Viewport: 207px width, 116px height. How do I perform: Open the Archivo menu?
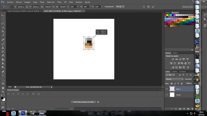(10, 2)
